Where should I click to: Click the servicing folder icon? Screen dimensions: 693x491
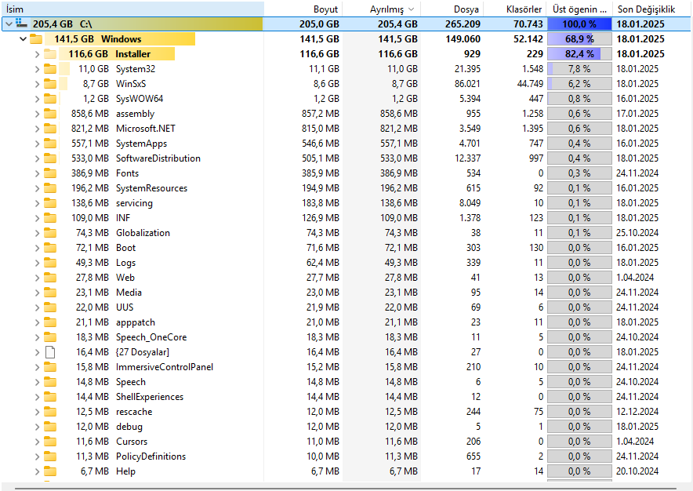pos(50,203)
